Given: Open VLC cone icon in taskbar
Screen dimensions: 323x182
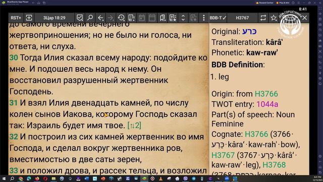Looking at the screenshot, I should pyautogui.click(x=160, y=178).
